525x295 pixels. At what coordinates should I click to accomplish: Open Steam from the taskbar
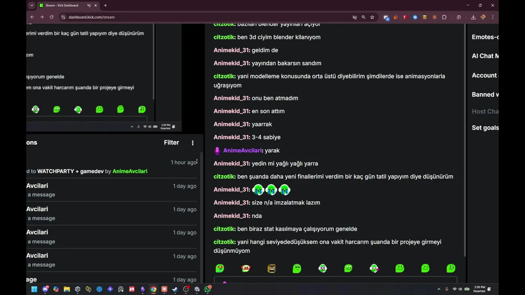pyautogui.click(x=175, y=289)
